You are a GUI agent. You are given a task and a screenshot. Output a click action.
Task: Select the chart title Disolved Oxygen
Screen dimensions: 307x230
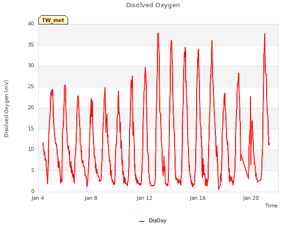click(x=153, y=5)
